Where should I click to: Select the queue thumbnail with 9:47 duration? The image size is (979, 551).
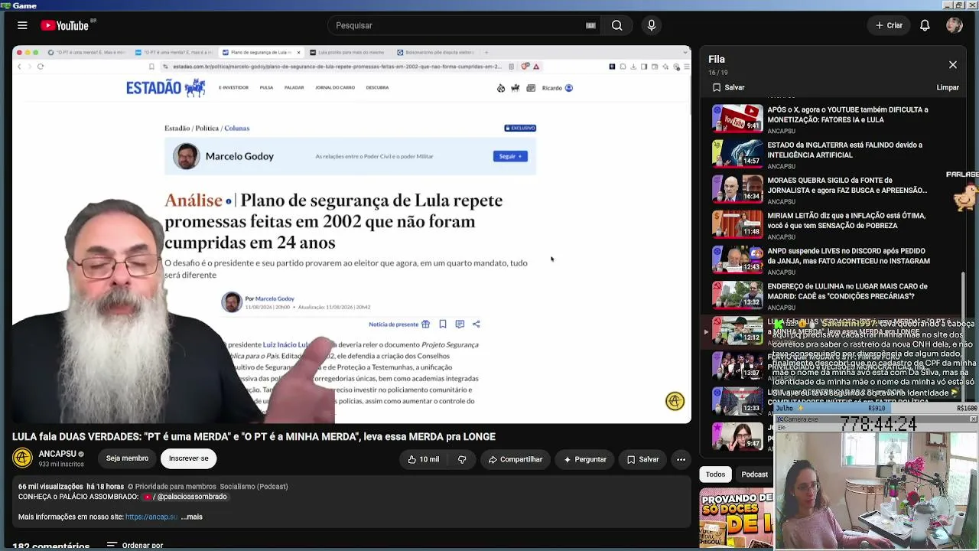point(737,436)
